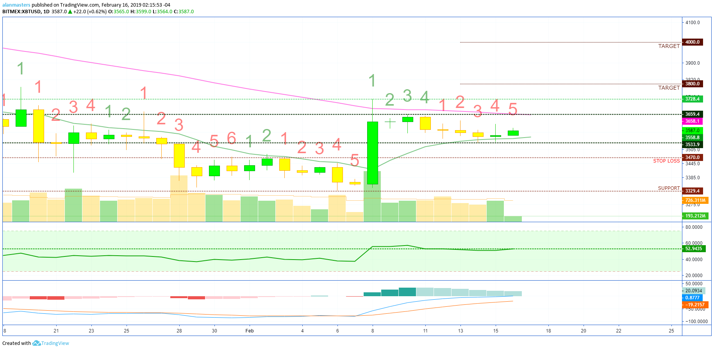The width and height of the screenshot is (714, 350).
Task: Select the 20.0934 MACD histogram tag
Action: pyautogui.click(x=694, y=291)
